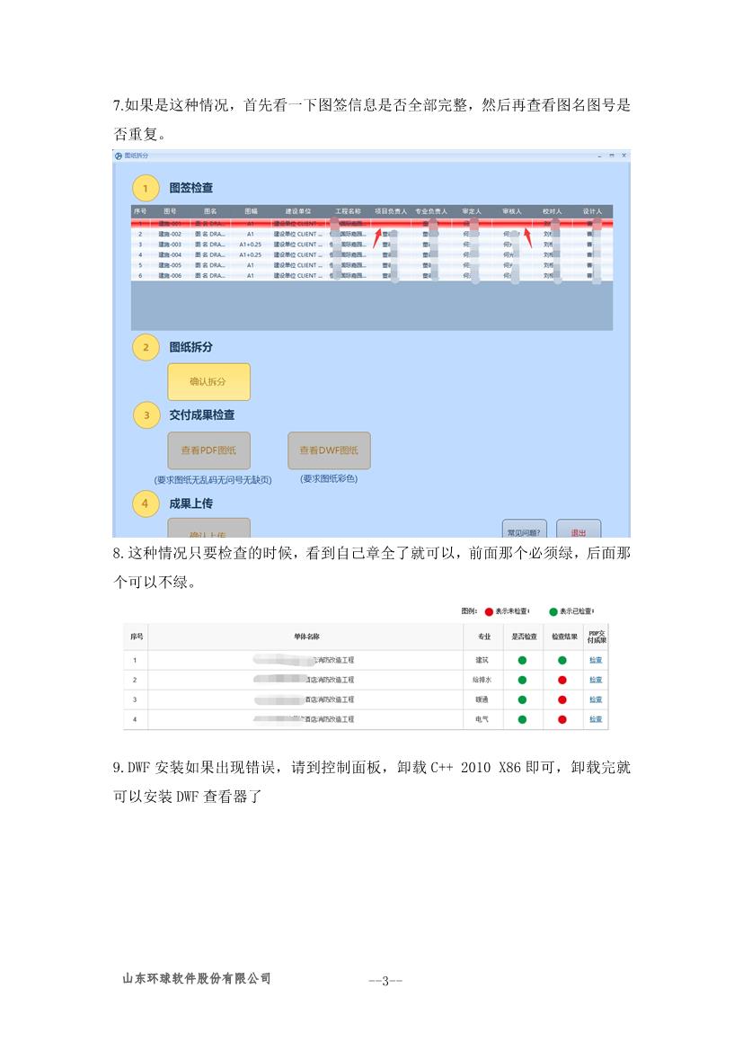Click the 检查结果 column header

coord(564,637)
